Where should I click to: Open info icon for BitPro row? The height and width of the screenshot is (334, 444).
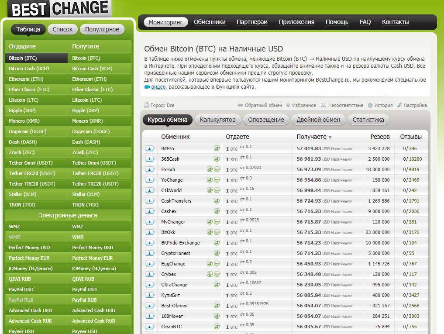(150, 148)
